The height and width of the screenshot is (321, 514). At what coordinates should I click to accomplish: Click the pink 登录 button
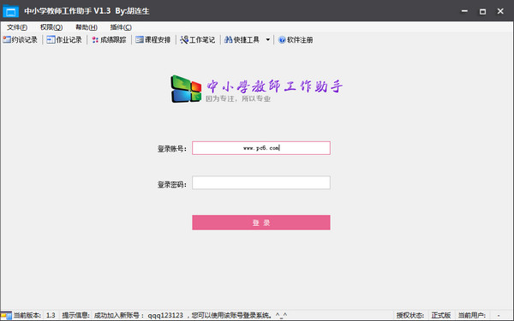[x=261, y=223]
